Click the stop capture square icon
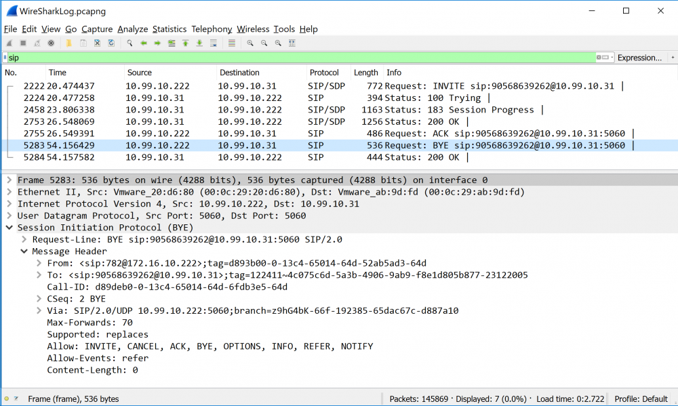The width and height of the screenshot is (678, 406). click(22, 43)
